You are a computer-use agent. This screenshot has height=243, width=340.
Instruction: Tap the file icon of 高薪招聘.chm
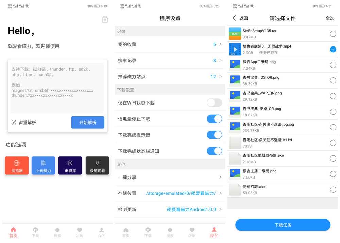click(x=235, y=190)
